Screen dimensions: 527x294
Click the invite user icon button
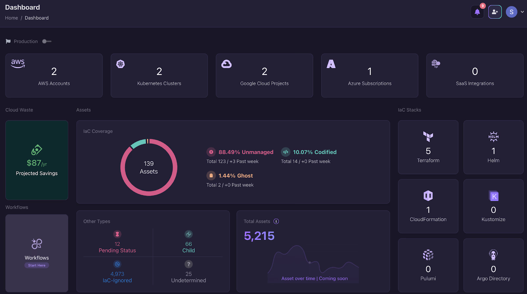(x=495, y=12)
